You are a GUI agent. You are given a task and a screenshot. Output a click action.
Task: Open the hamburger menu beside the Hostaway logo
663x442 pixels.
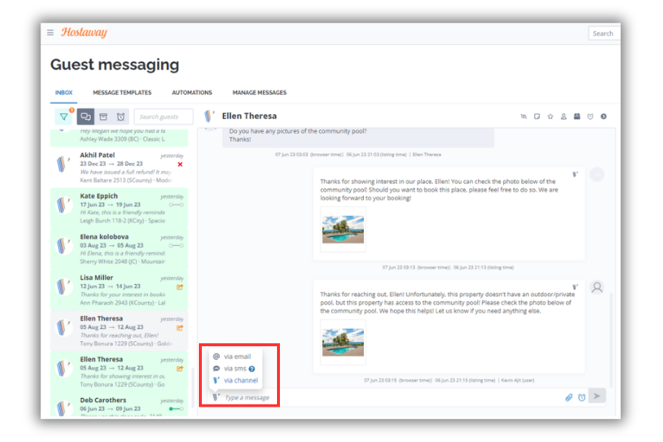50,32
